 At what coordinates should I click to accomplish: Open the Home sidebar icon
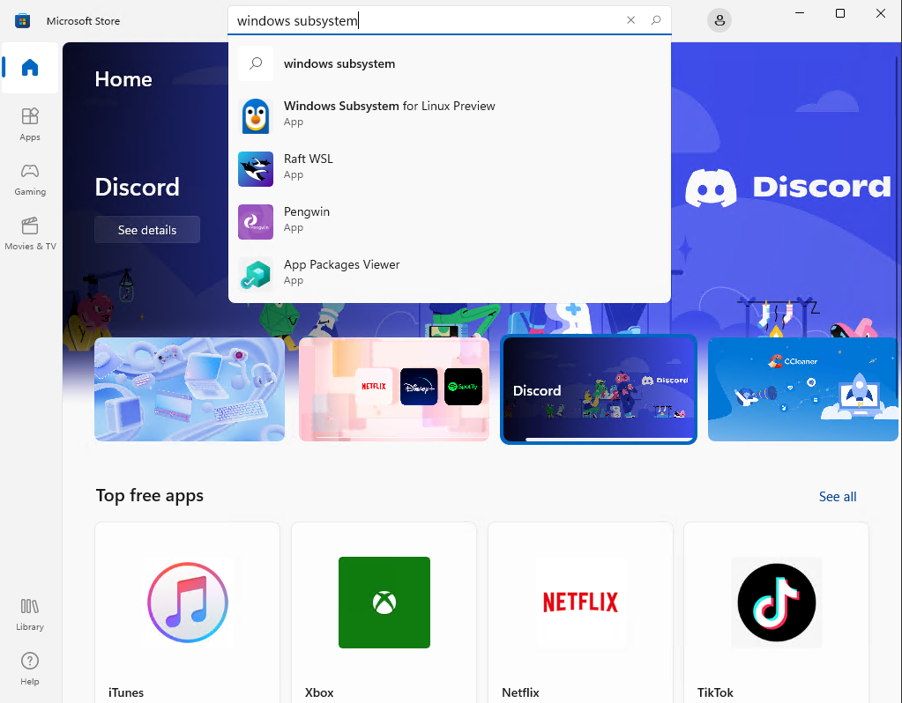click(30, 68)
